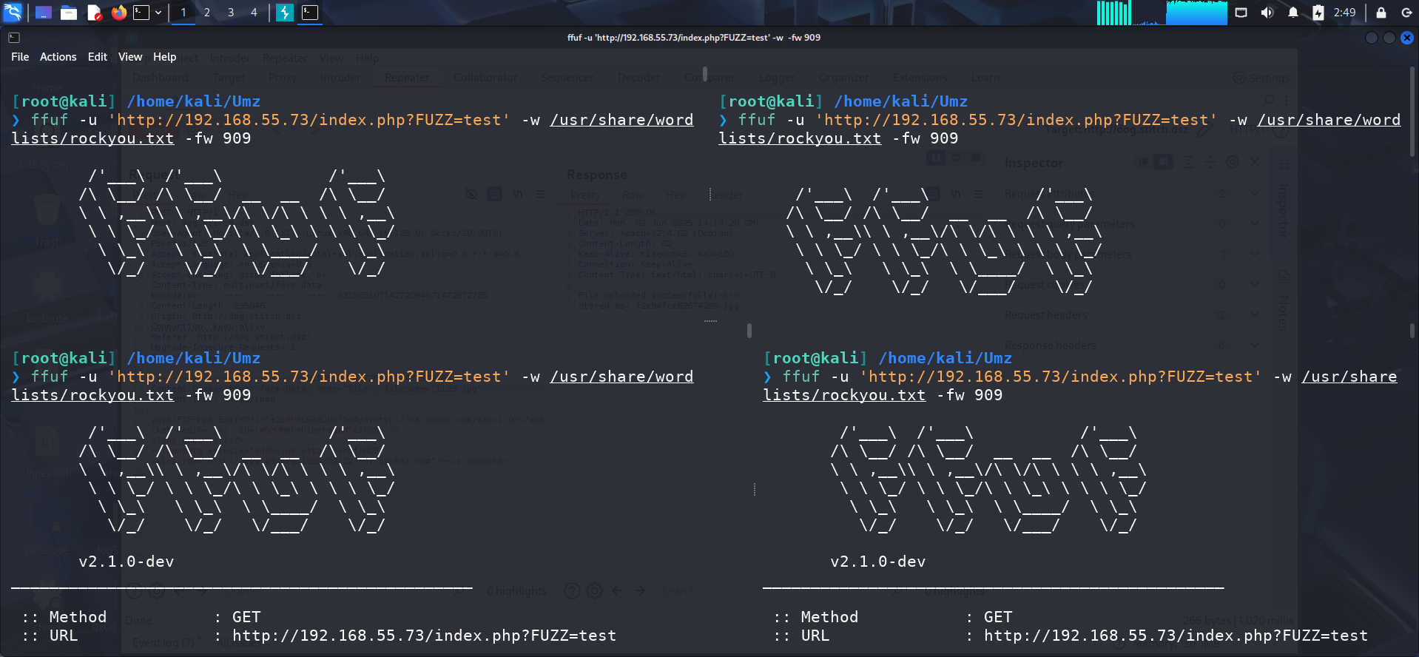
Task: Open the View menu
Action: click(130, 57)
